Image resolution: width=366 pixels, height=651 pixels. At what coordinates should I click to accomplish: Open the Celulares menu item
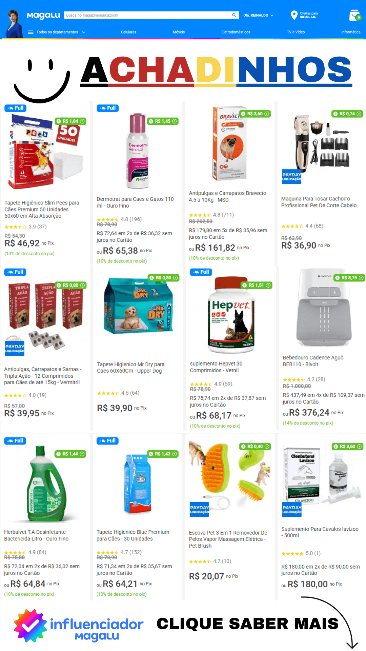click(128, 32)
